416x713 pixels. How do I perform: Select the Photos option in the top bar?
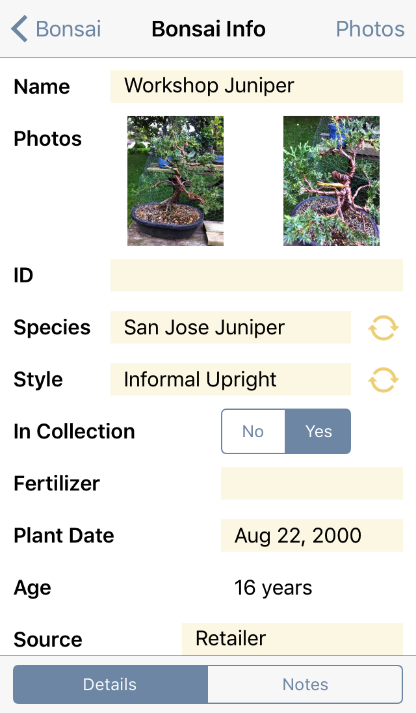coord(370,29)
